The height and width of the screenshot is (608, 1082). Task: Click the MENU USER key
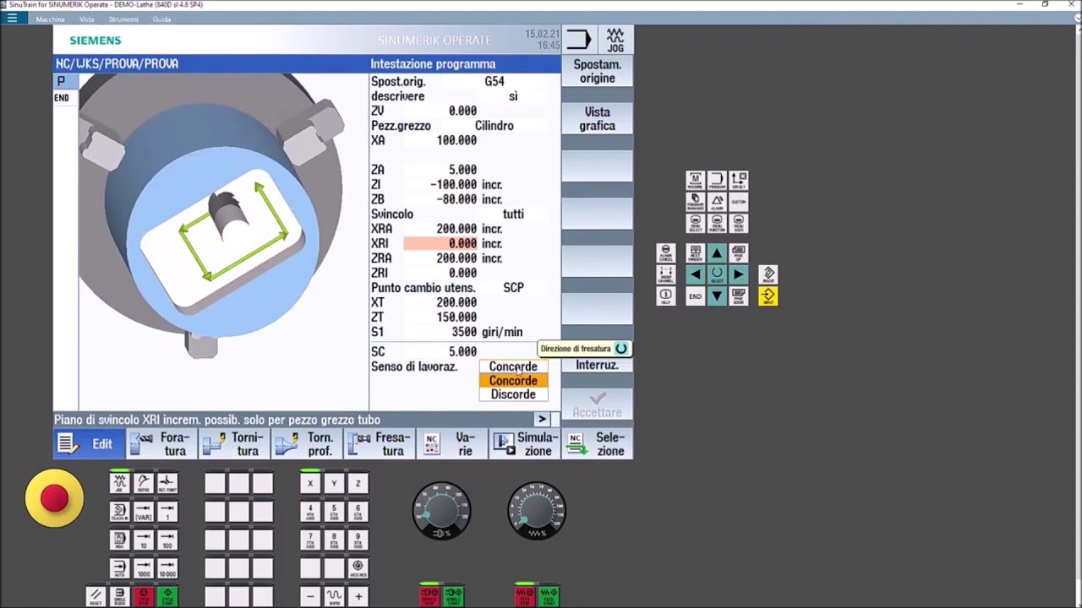(739, 223)
